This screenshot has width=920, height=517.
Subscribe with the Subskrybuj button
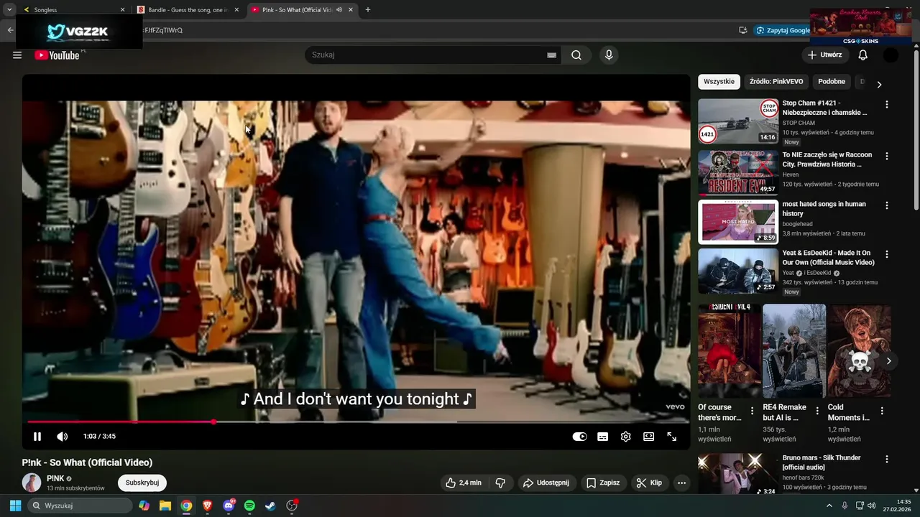tap(142, 483)
